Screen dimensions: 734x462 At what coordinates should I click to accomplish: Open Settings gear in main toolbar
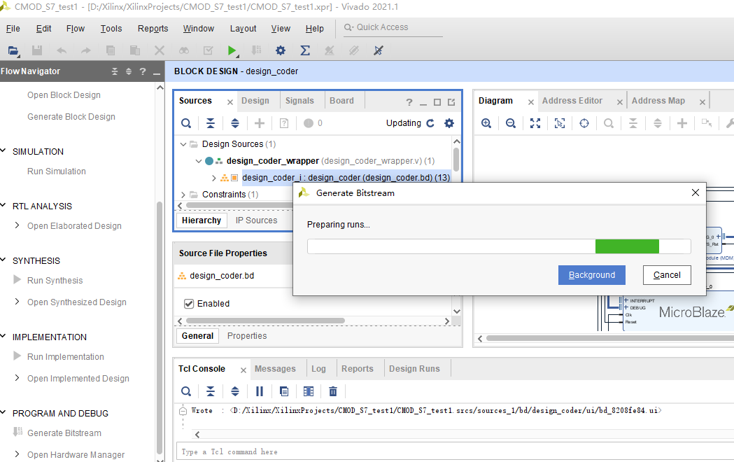click(281, 50)
